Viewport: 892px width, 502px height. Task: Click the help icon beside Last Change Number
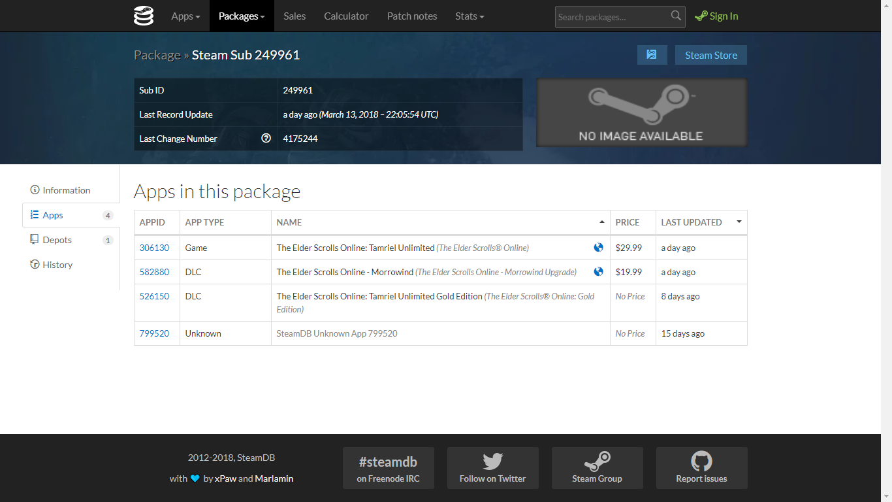tap(266, 138)
